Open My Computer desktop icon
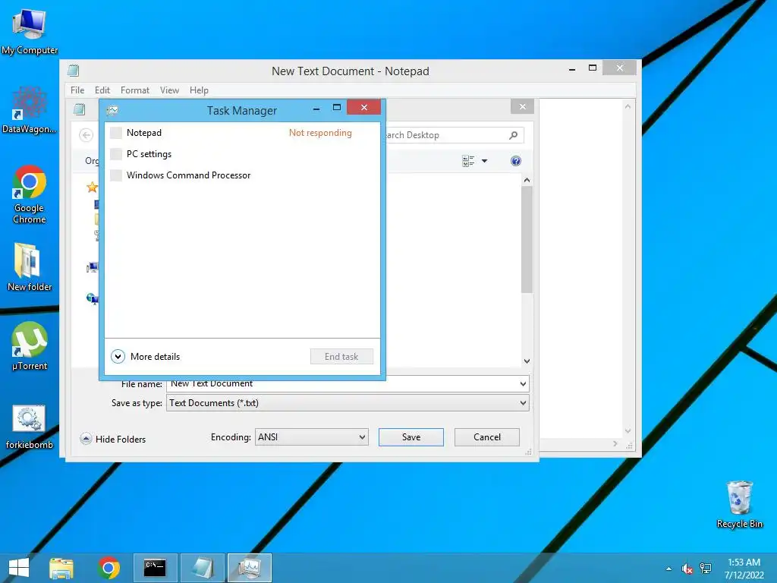The image size is (777, 583). coord(30,31)
